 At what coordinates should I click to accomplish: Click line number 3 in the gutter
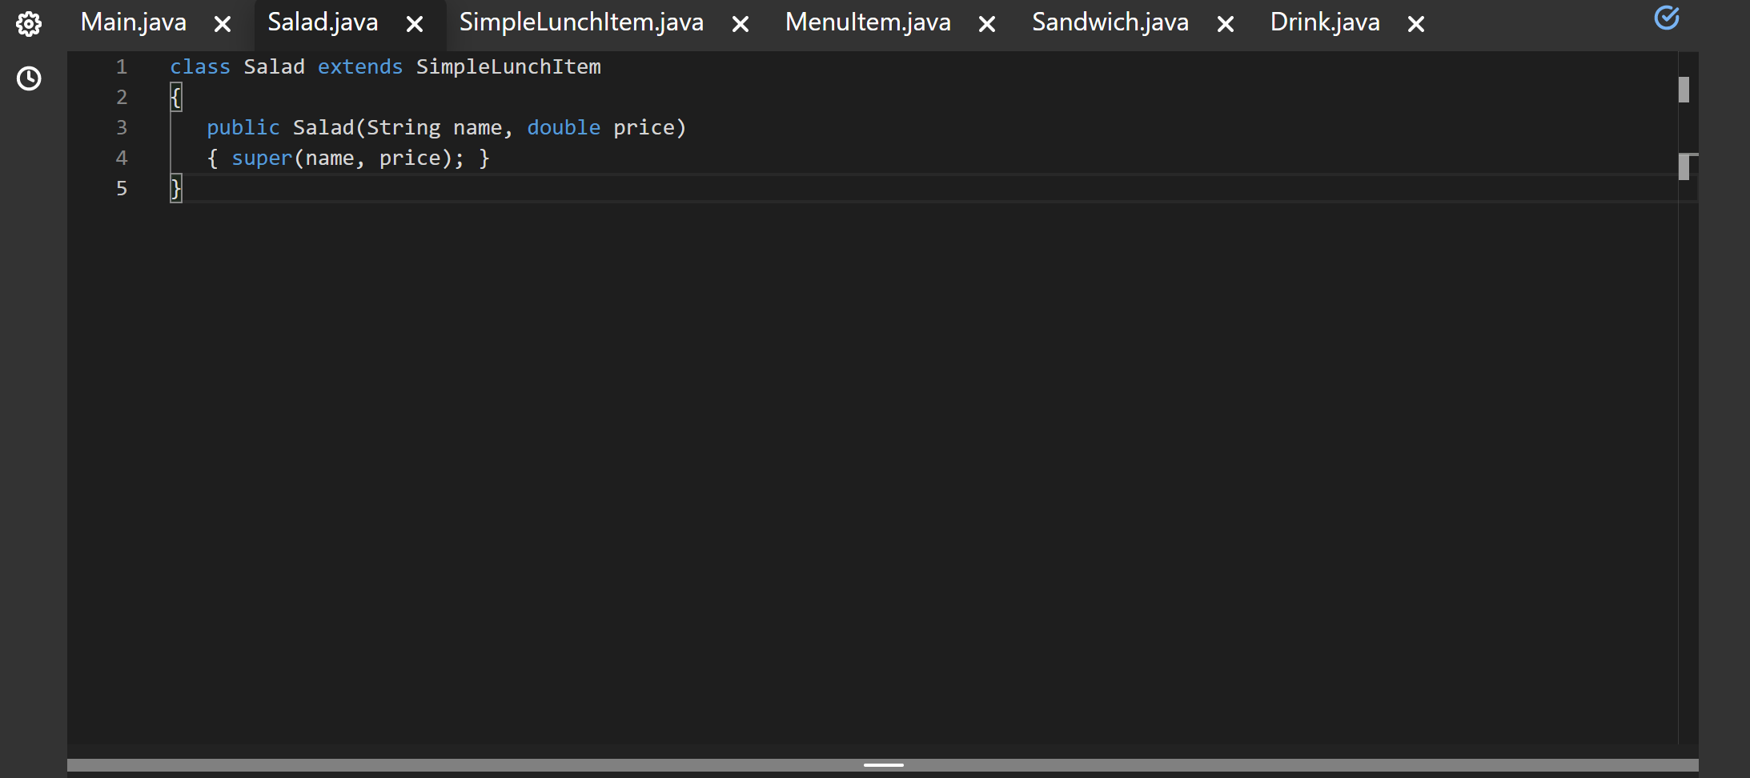tap(122, 127)
